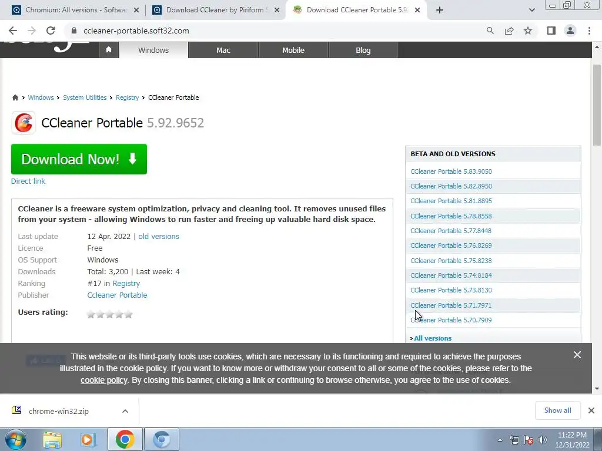Click the forward navigation arrow
The width and height of the screenshot is (602, 451).
32,31
